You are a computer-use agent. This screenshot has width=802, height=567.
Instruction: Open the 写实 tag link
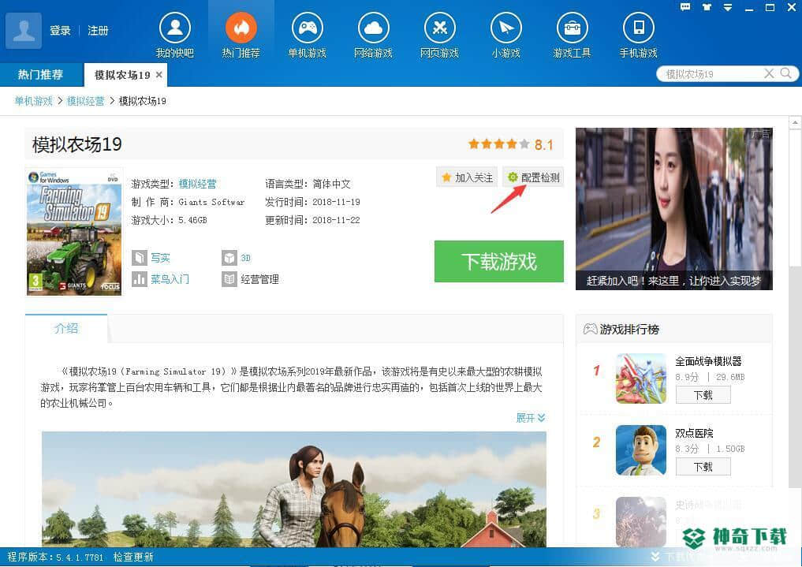pyautogui.click(x=160, y=258)
